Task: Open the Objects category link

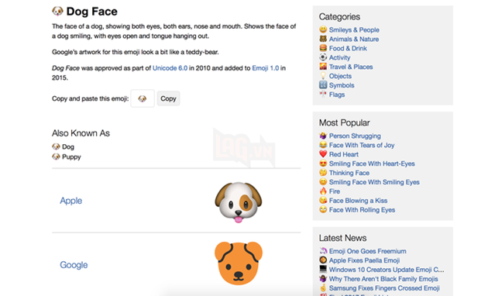Action: (340, 76)
